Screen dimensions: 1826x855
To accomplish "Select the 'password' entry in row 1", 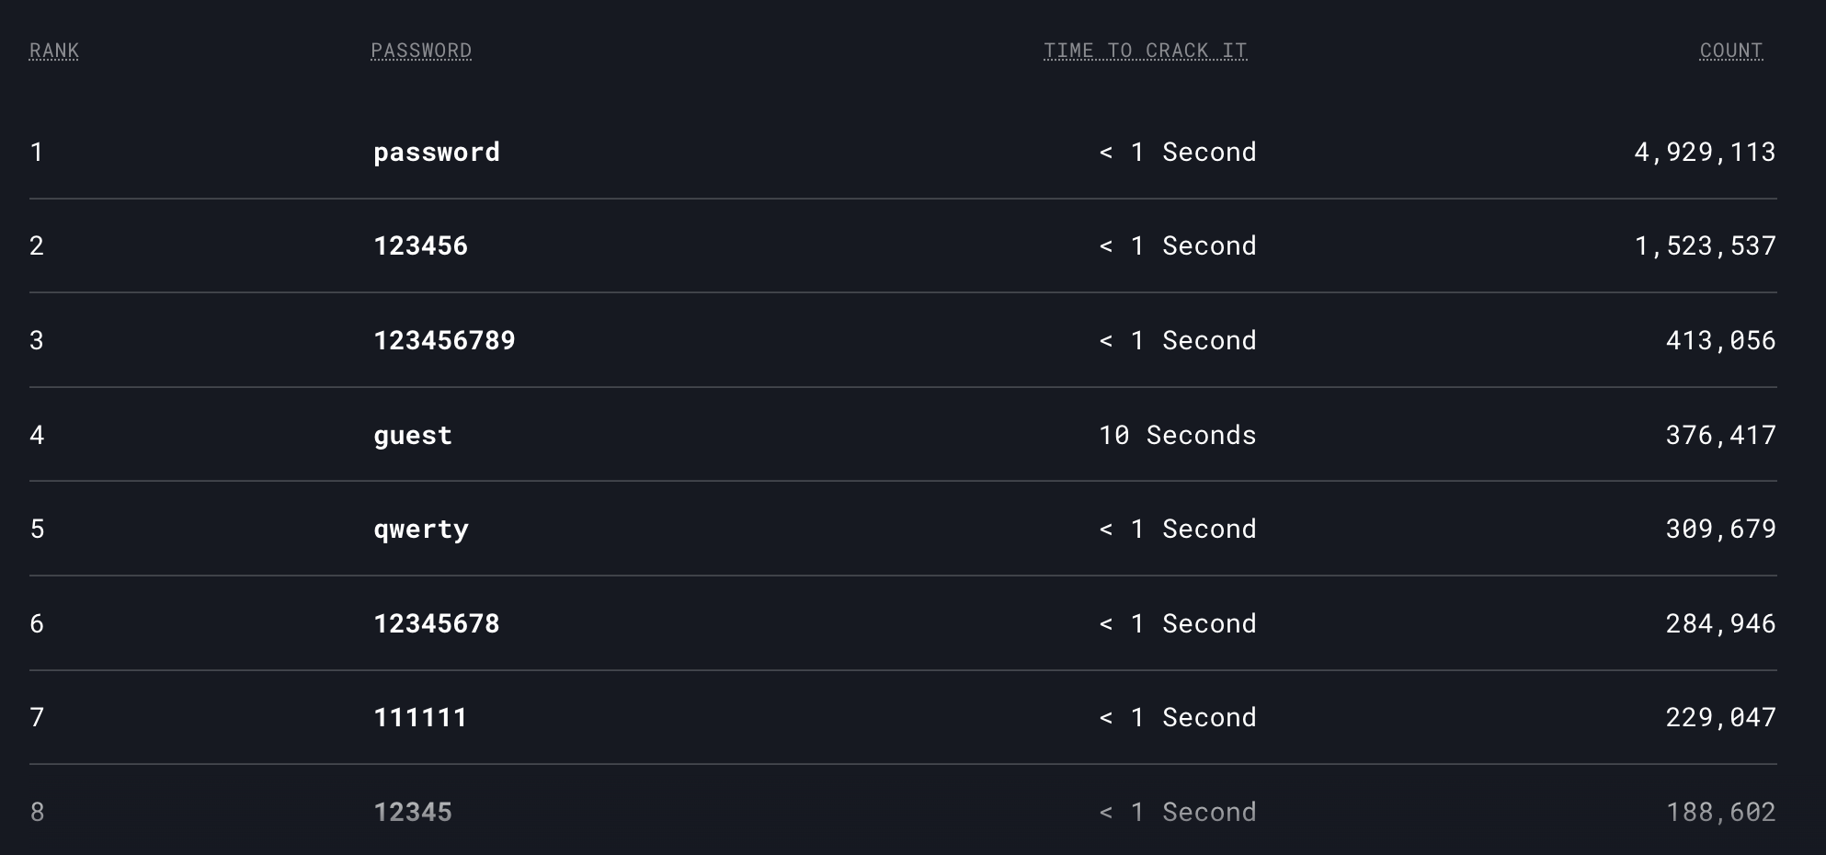I will coord(437,153).
